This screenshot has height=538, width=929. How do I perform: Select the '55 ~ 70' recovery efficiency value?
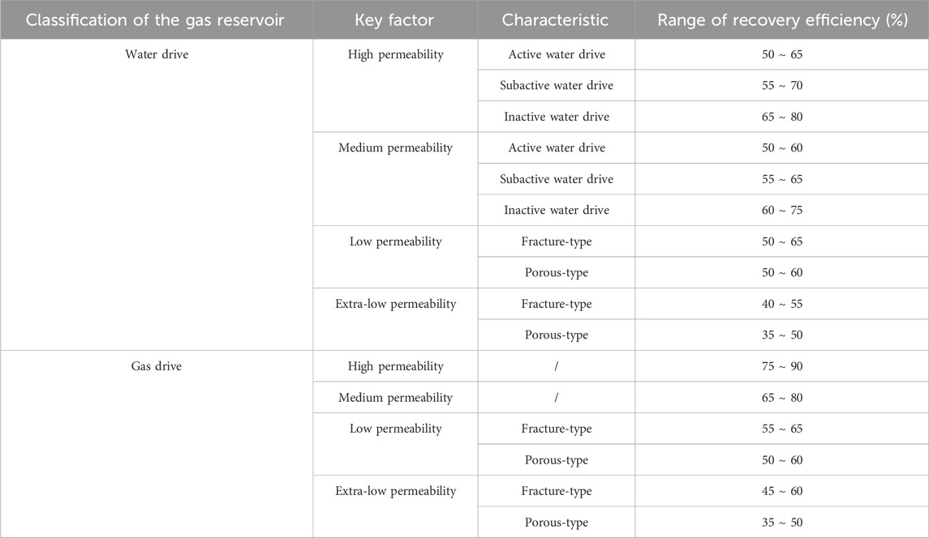[782, 85]
